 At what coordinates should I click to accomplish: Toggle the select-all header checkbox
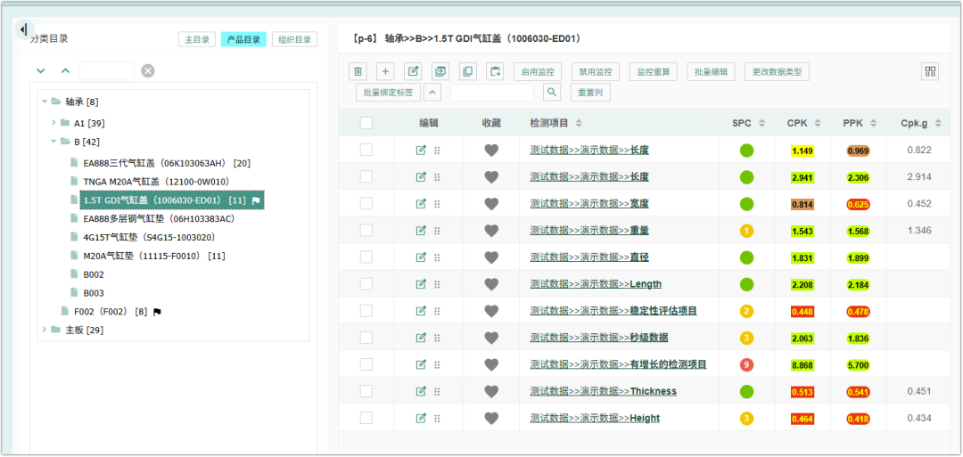pyautogui.click(x=366, y=123)
